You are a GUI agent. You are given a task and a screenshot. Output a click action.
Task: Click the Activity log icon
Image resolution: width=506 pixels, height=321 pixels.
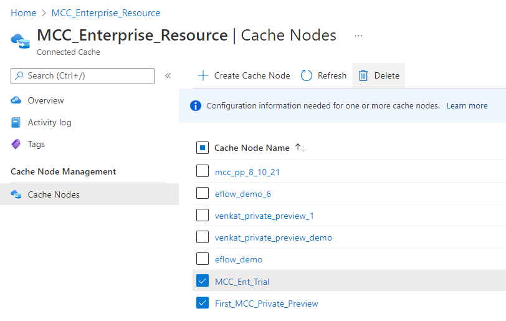click(x=16, y=122)
